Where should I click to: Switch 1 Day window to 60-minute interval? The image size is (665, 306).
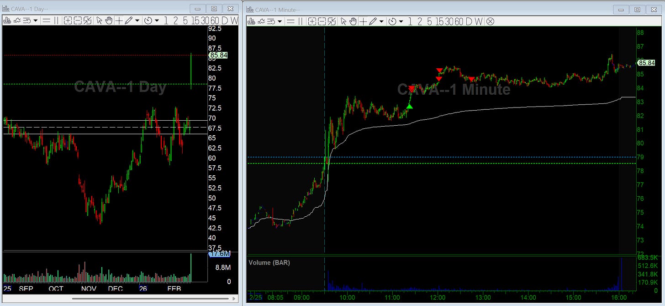coord(215,20)
